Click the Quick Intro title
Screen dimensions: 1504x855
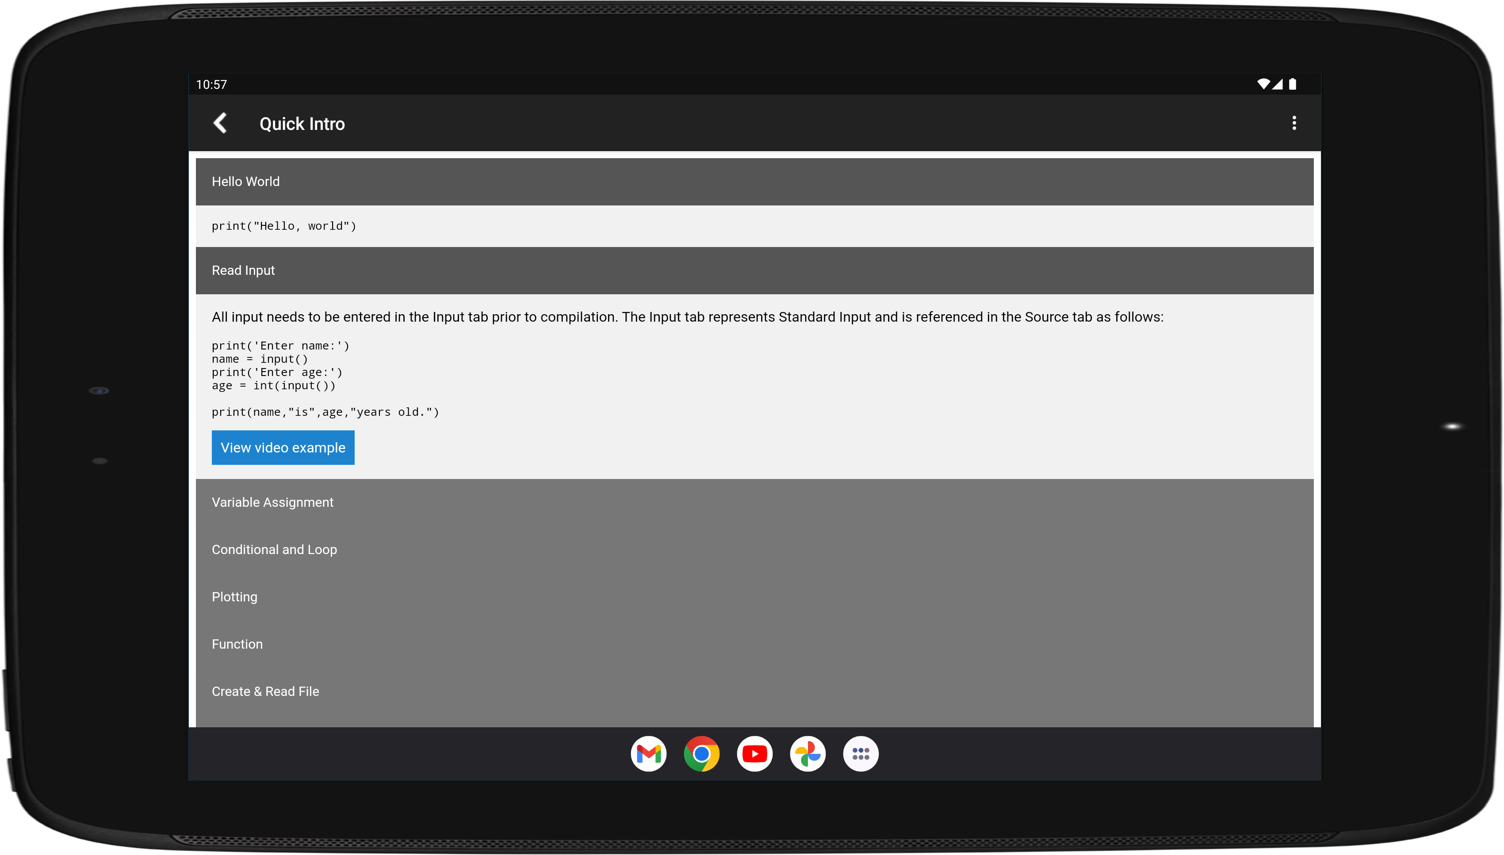pyautogui.click(x=302, y=124)
